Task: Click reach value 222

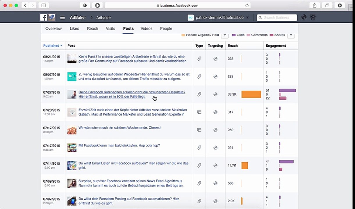Action: (x=231, y=59)
